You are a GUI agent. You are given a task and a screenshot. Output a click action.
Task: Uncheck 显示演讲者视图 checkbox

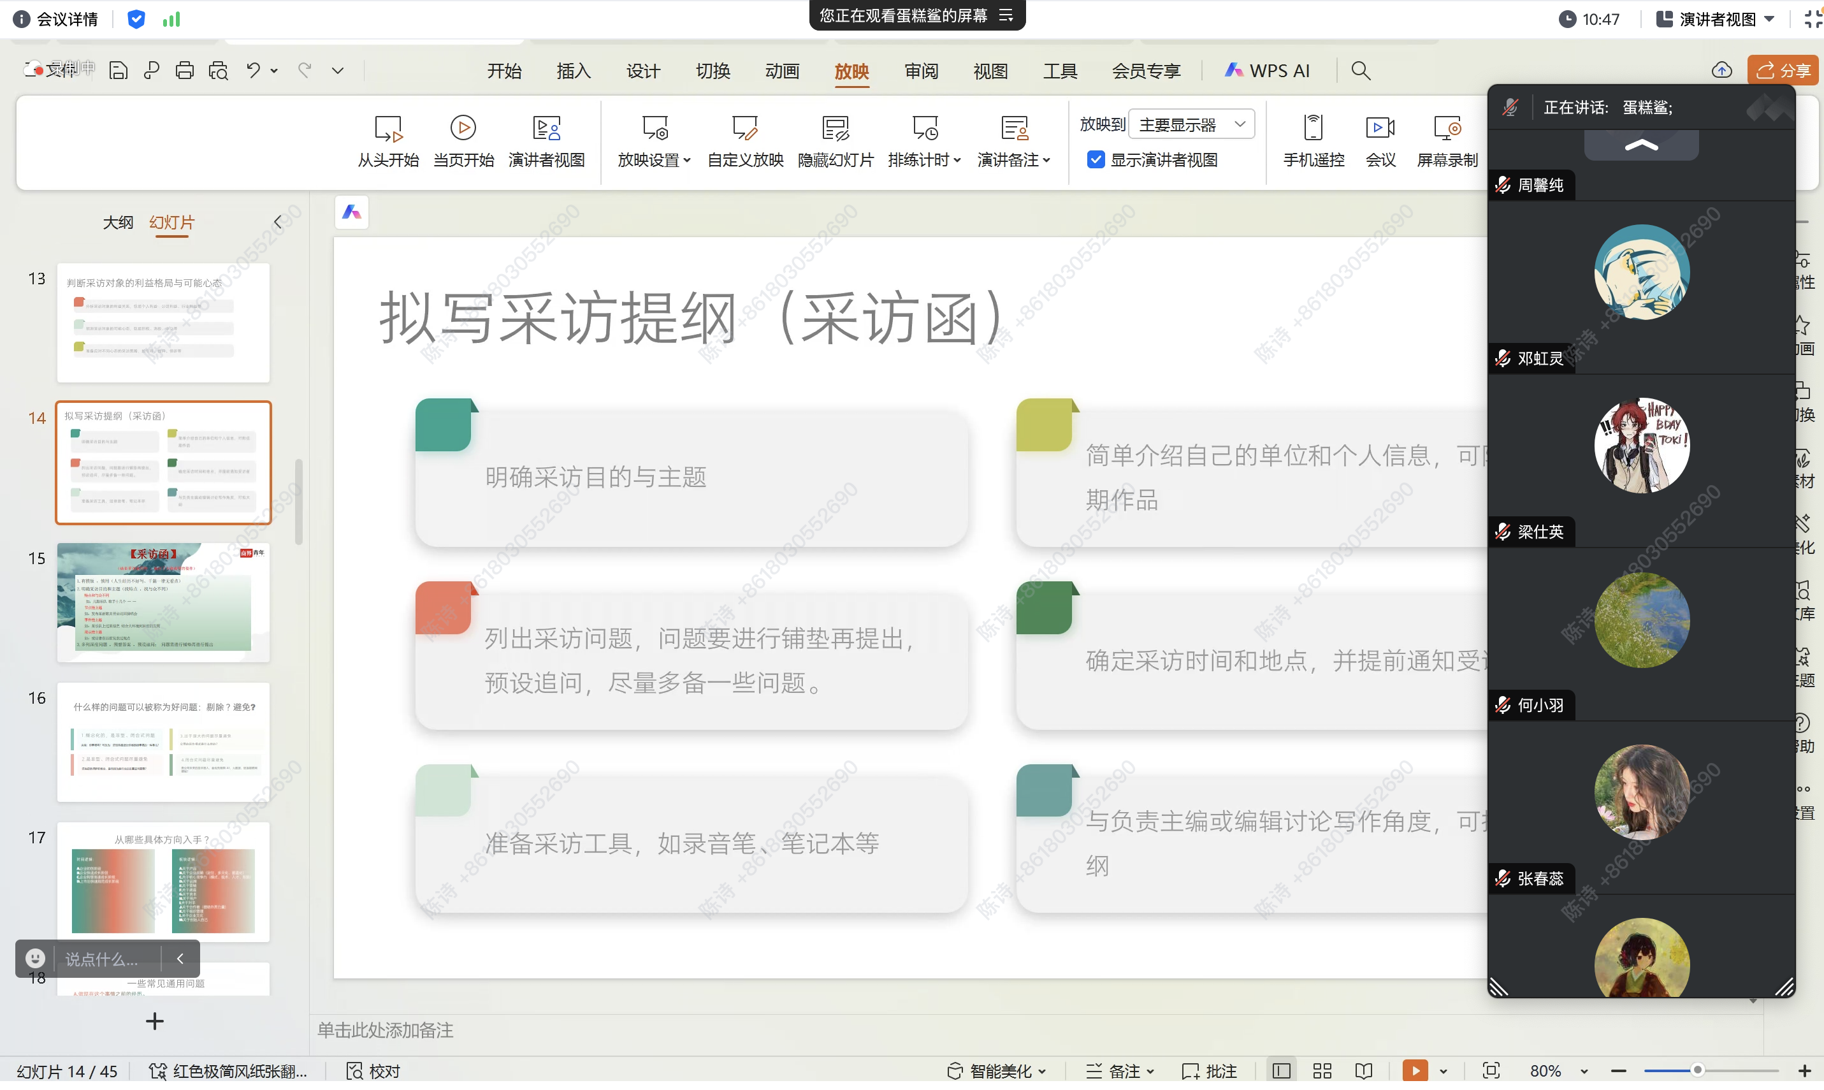[x=1095, y=159]
